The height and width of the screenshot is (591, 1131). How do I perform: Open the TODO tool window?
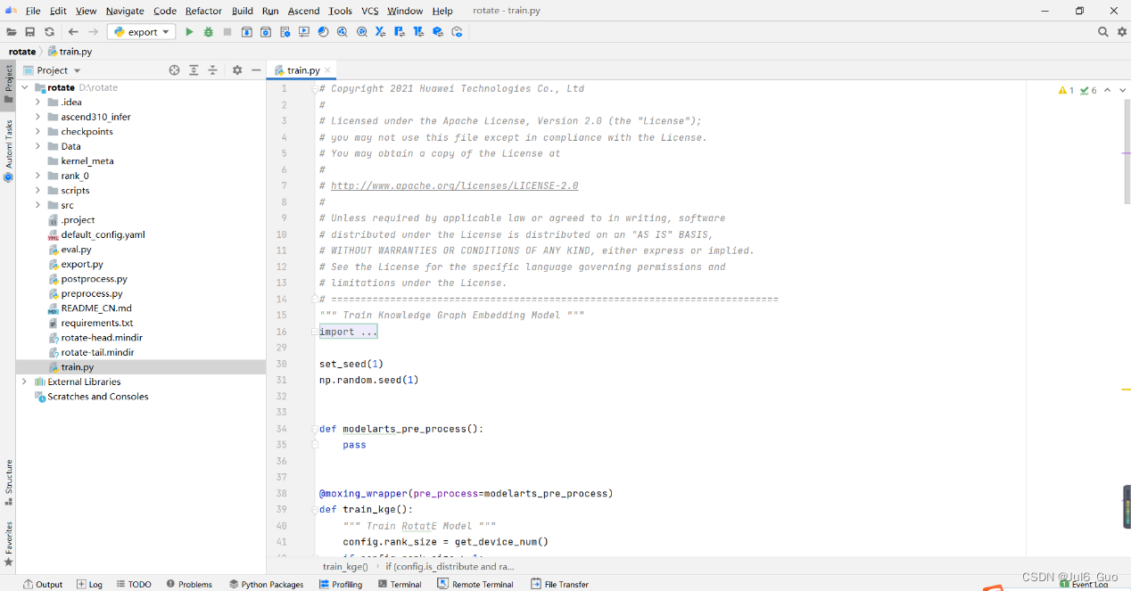click(134, 584)
